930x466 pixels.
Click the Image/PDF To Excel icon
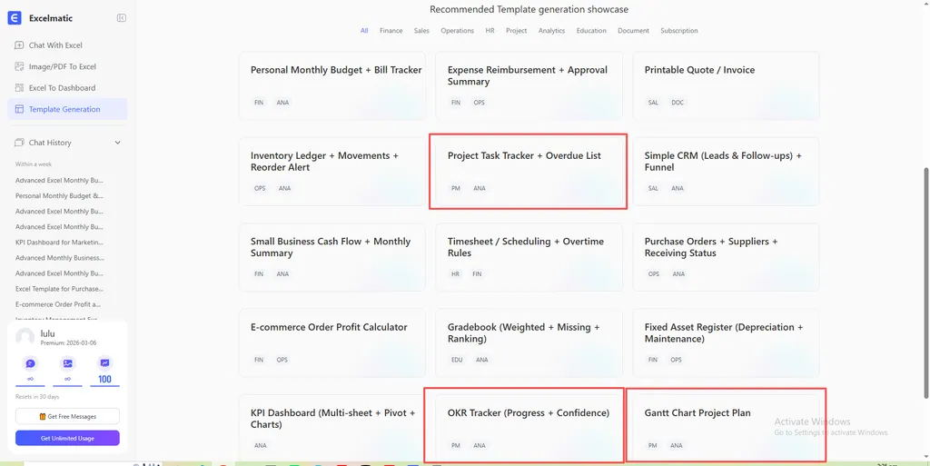[20, 66]
